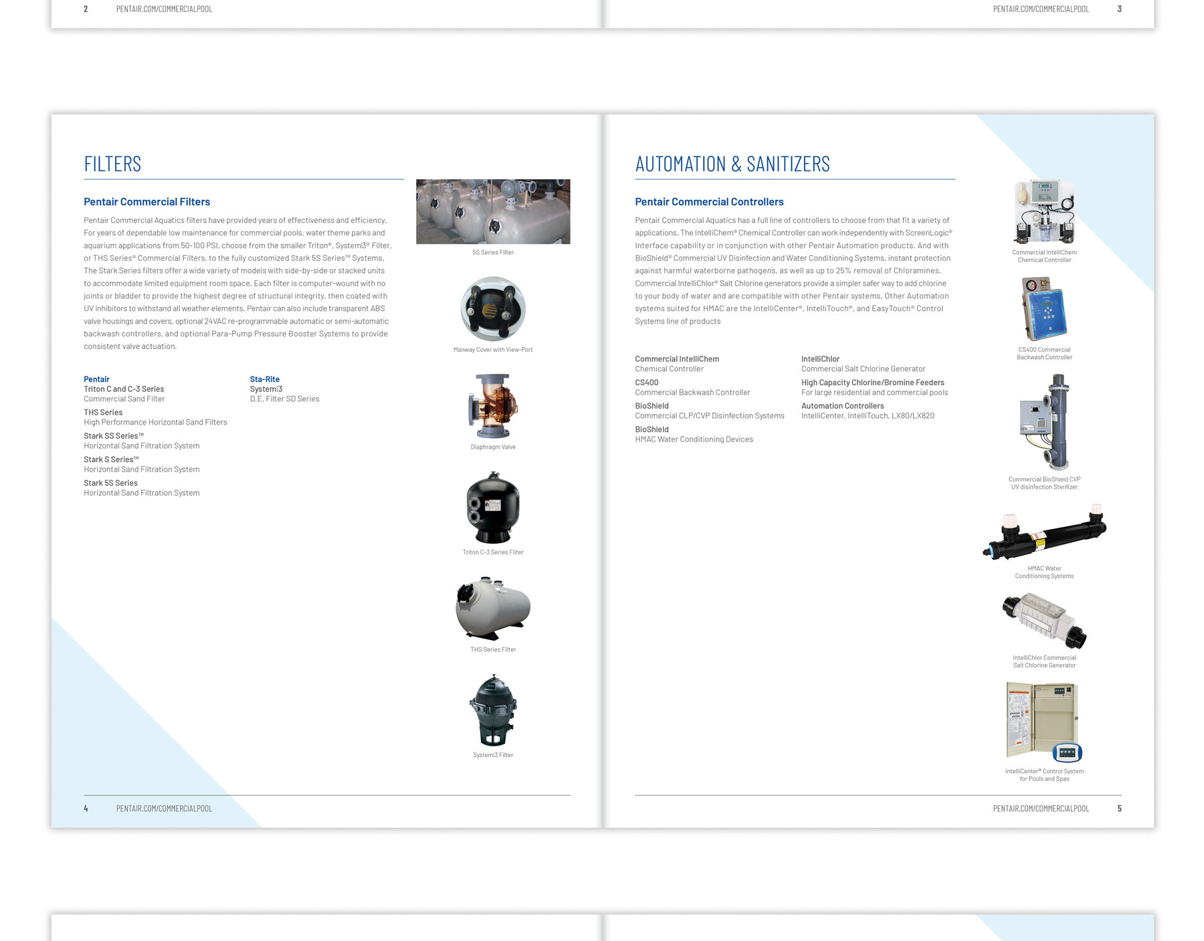Click PENTAIR.COM/COMMERCIALPOOL link on page 2 footer
1204x941 pixels.
pos(164,9)
